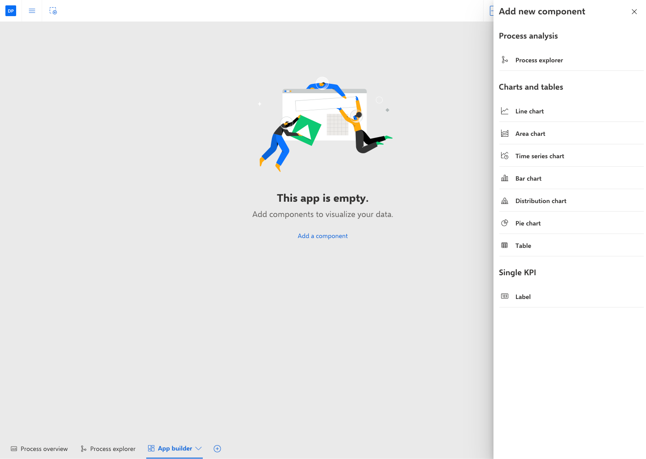
Task: Add a Bar chart component
Action: point(571,178)
